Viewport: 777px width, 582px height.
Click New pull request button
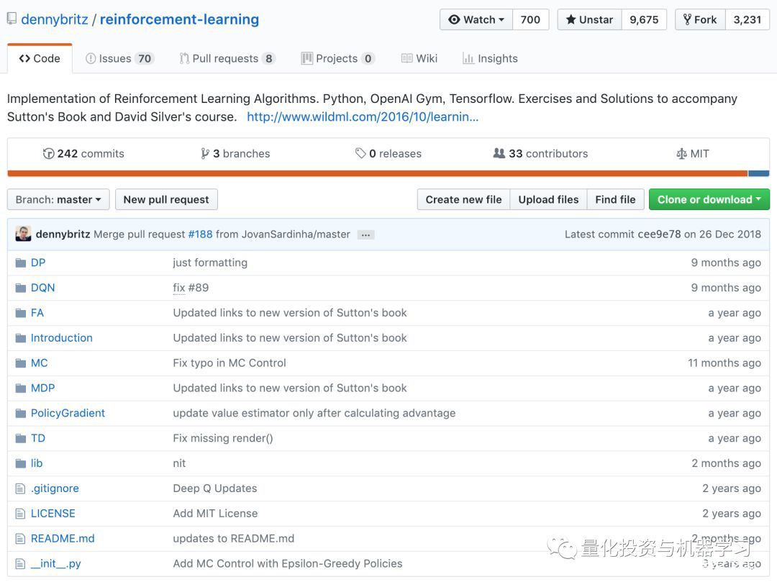pos(166,199)
